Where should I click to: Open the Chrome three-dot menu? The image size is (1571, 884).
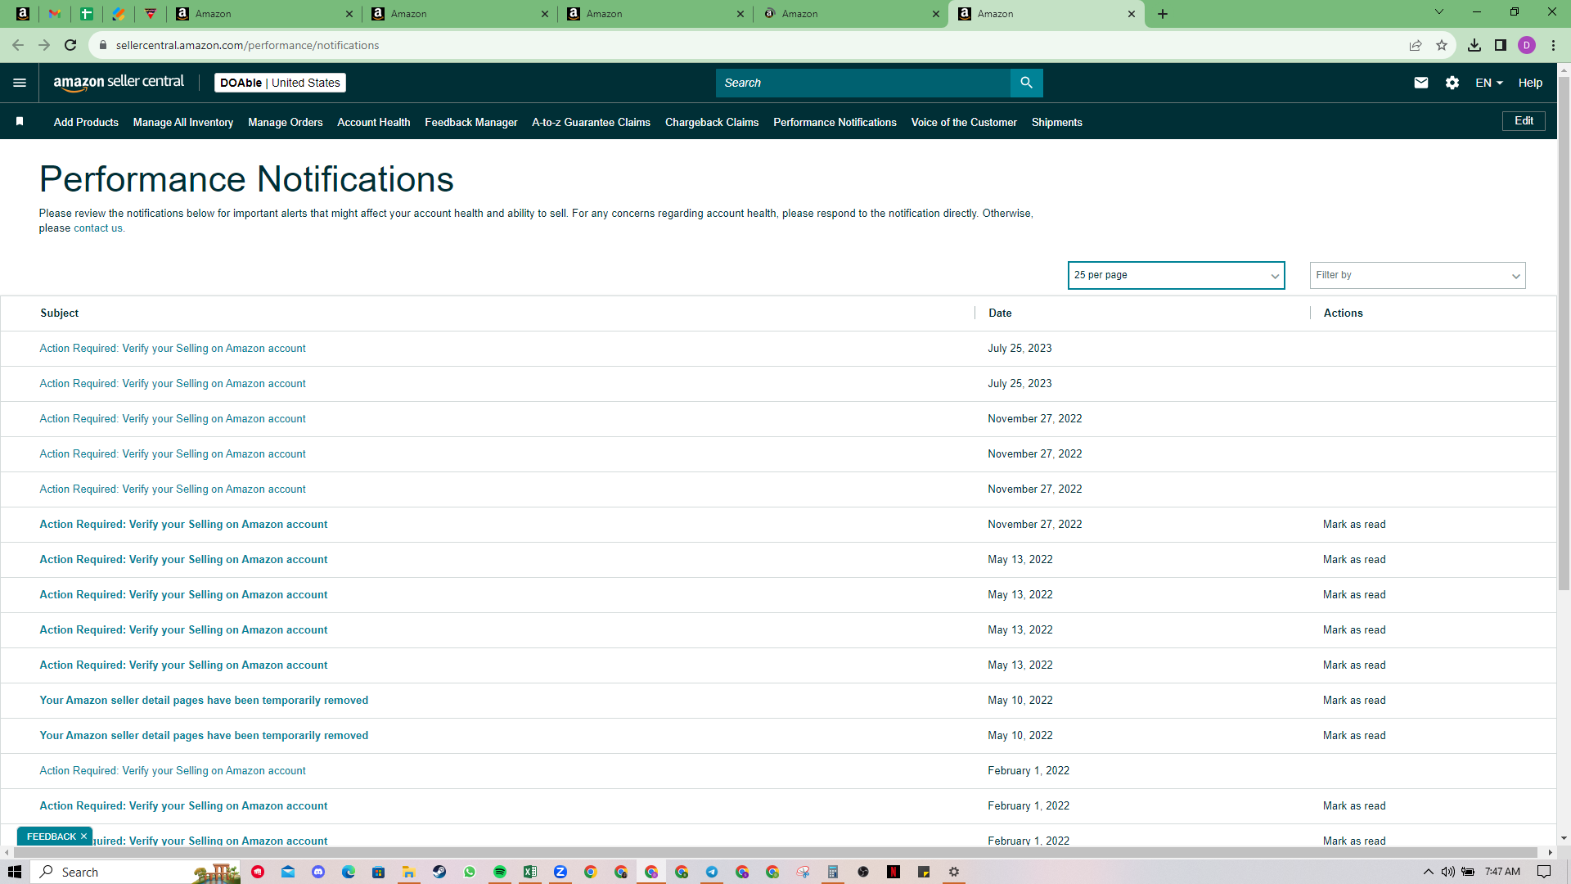tap(1553, 45)
